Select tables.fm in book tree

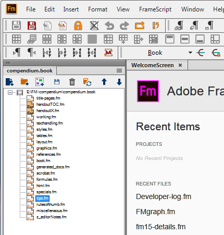(44, 135)
